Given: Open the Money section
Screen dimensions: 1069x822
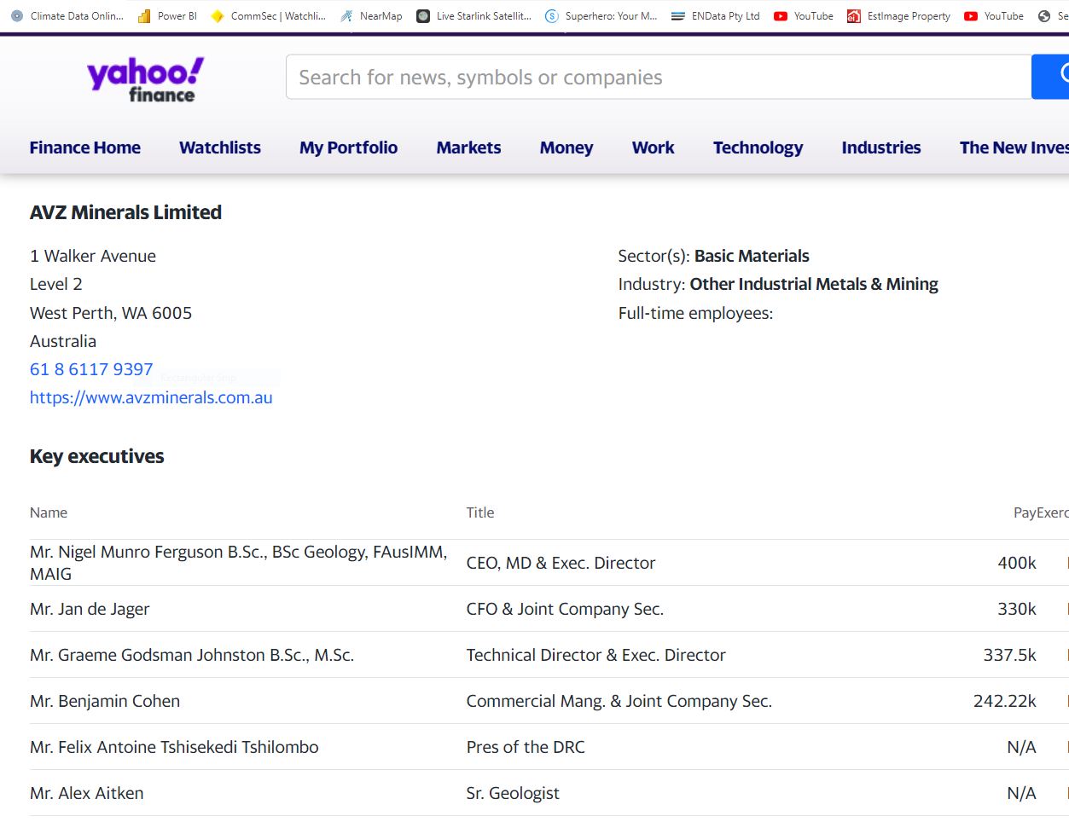Looking at the screenshot, I should 566,148.
